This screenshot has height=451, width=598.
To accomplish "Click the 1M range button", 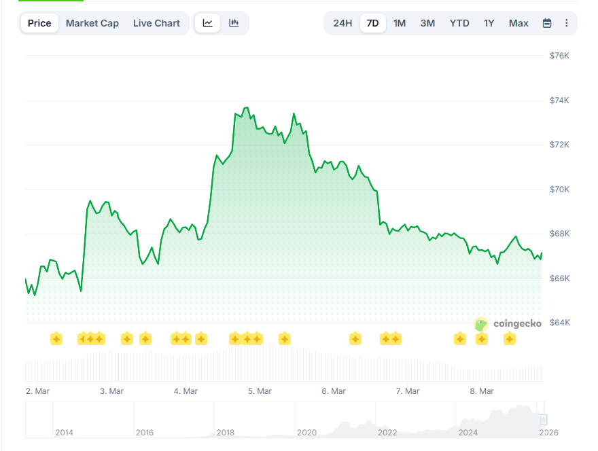I will (x=400, y=22).
